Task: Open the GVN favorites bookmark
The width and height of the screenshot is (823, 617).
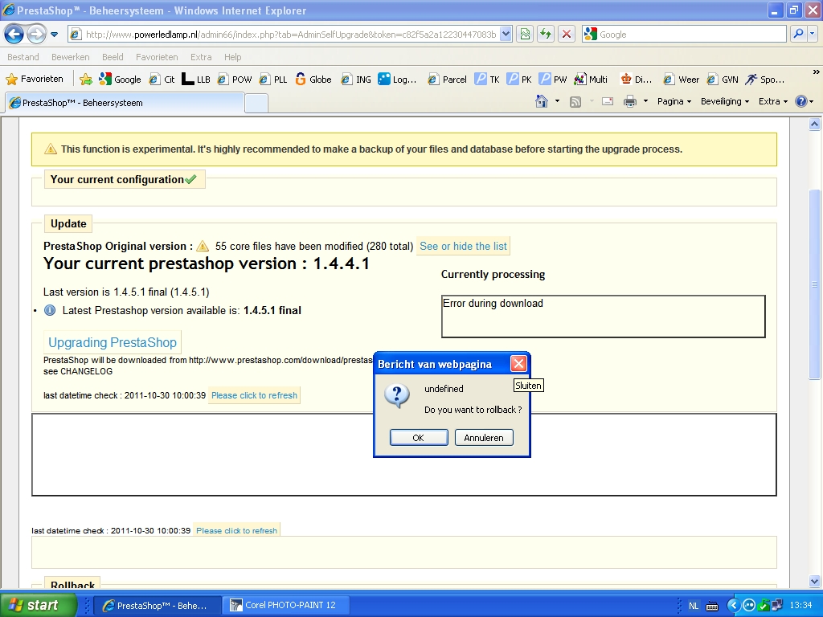Action: 723,80
